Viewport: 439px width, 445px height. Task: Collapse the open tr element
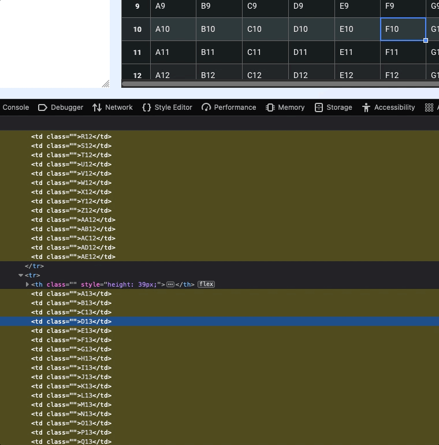pyautogui.click(x=21, y=275)
